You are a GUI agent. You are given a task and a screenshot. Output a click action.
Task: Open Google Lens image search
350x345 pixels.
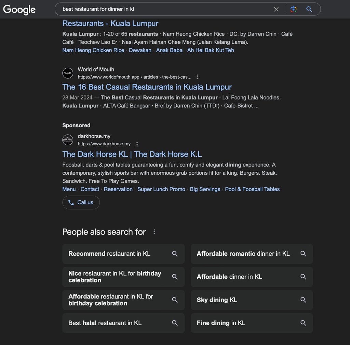click(x=293, y=9)
